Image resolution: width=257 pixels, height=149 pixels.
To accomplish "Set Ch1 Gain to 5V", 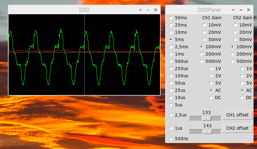I will pos(215,83).
